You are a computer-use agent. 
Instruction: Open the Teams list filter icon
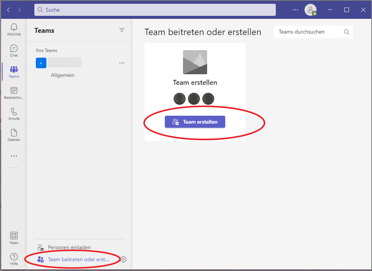(122, 30)
